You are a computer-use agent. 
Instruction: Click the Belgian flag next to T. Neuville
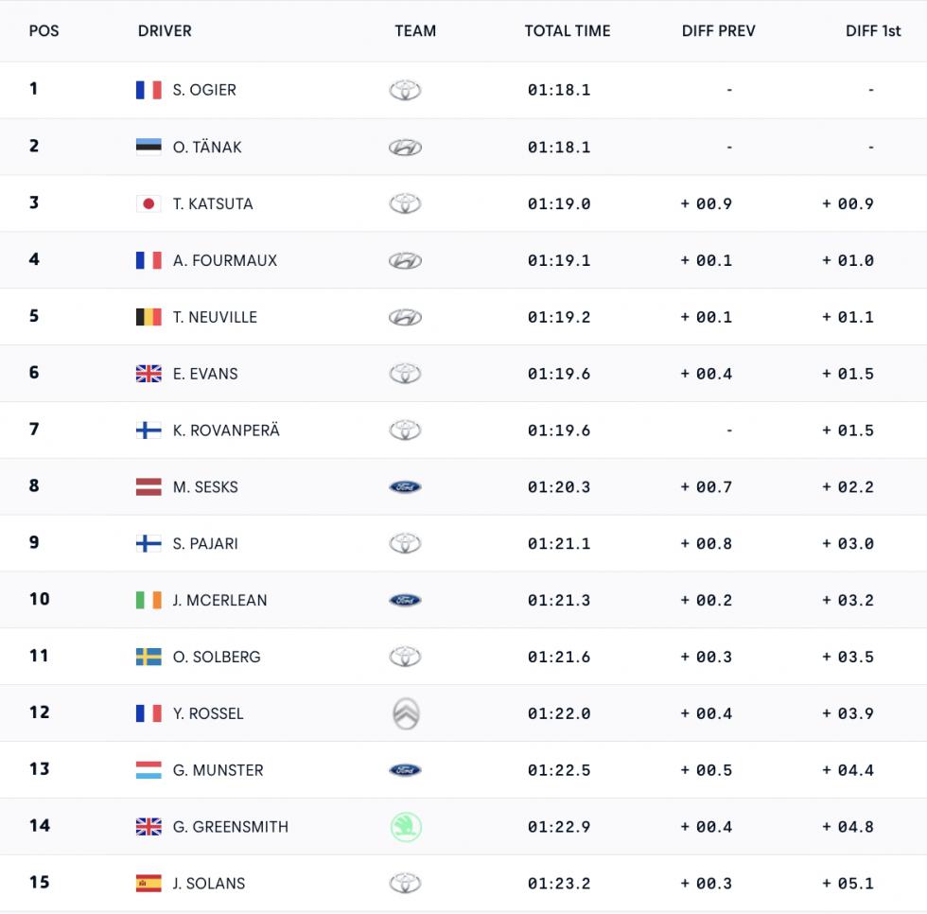[149, 318]
